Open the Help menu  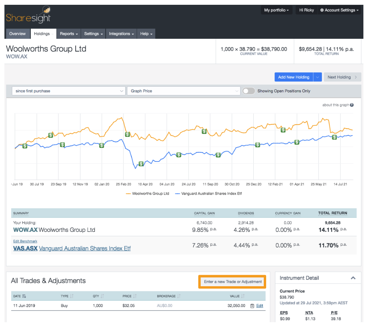(146, 34)
